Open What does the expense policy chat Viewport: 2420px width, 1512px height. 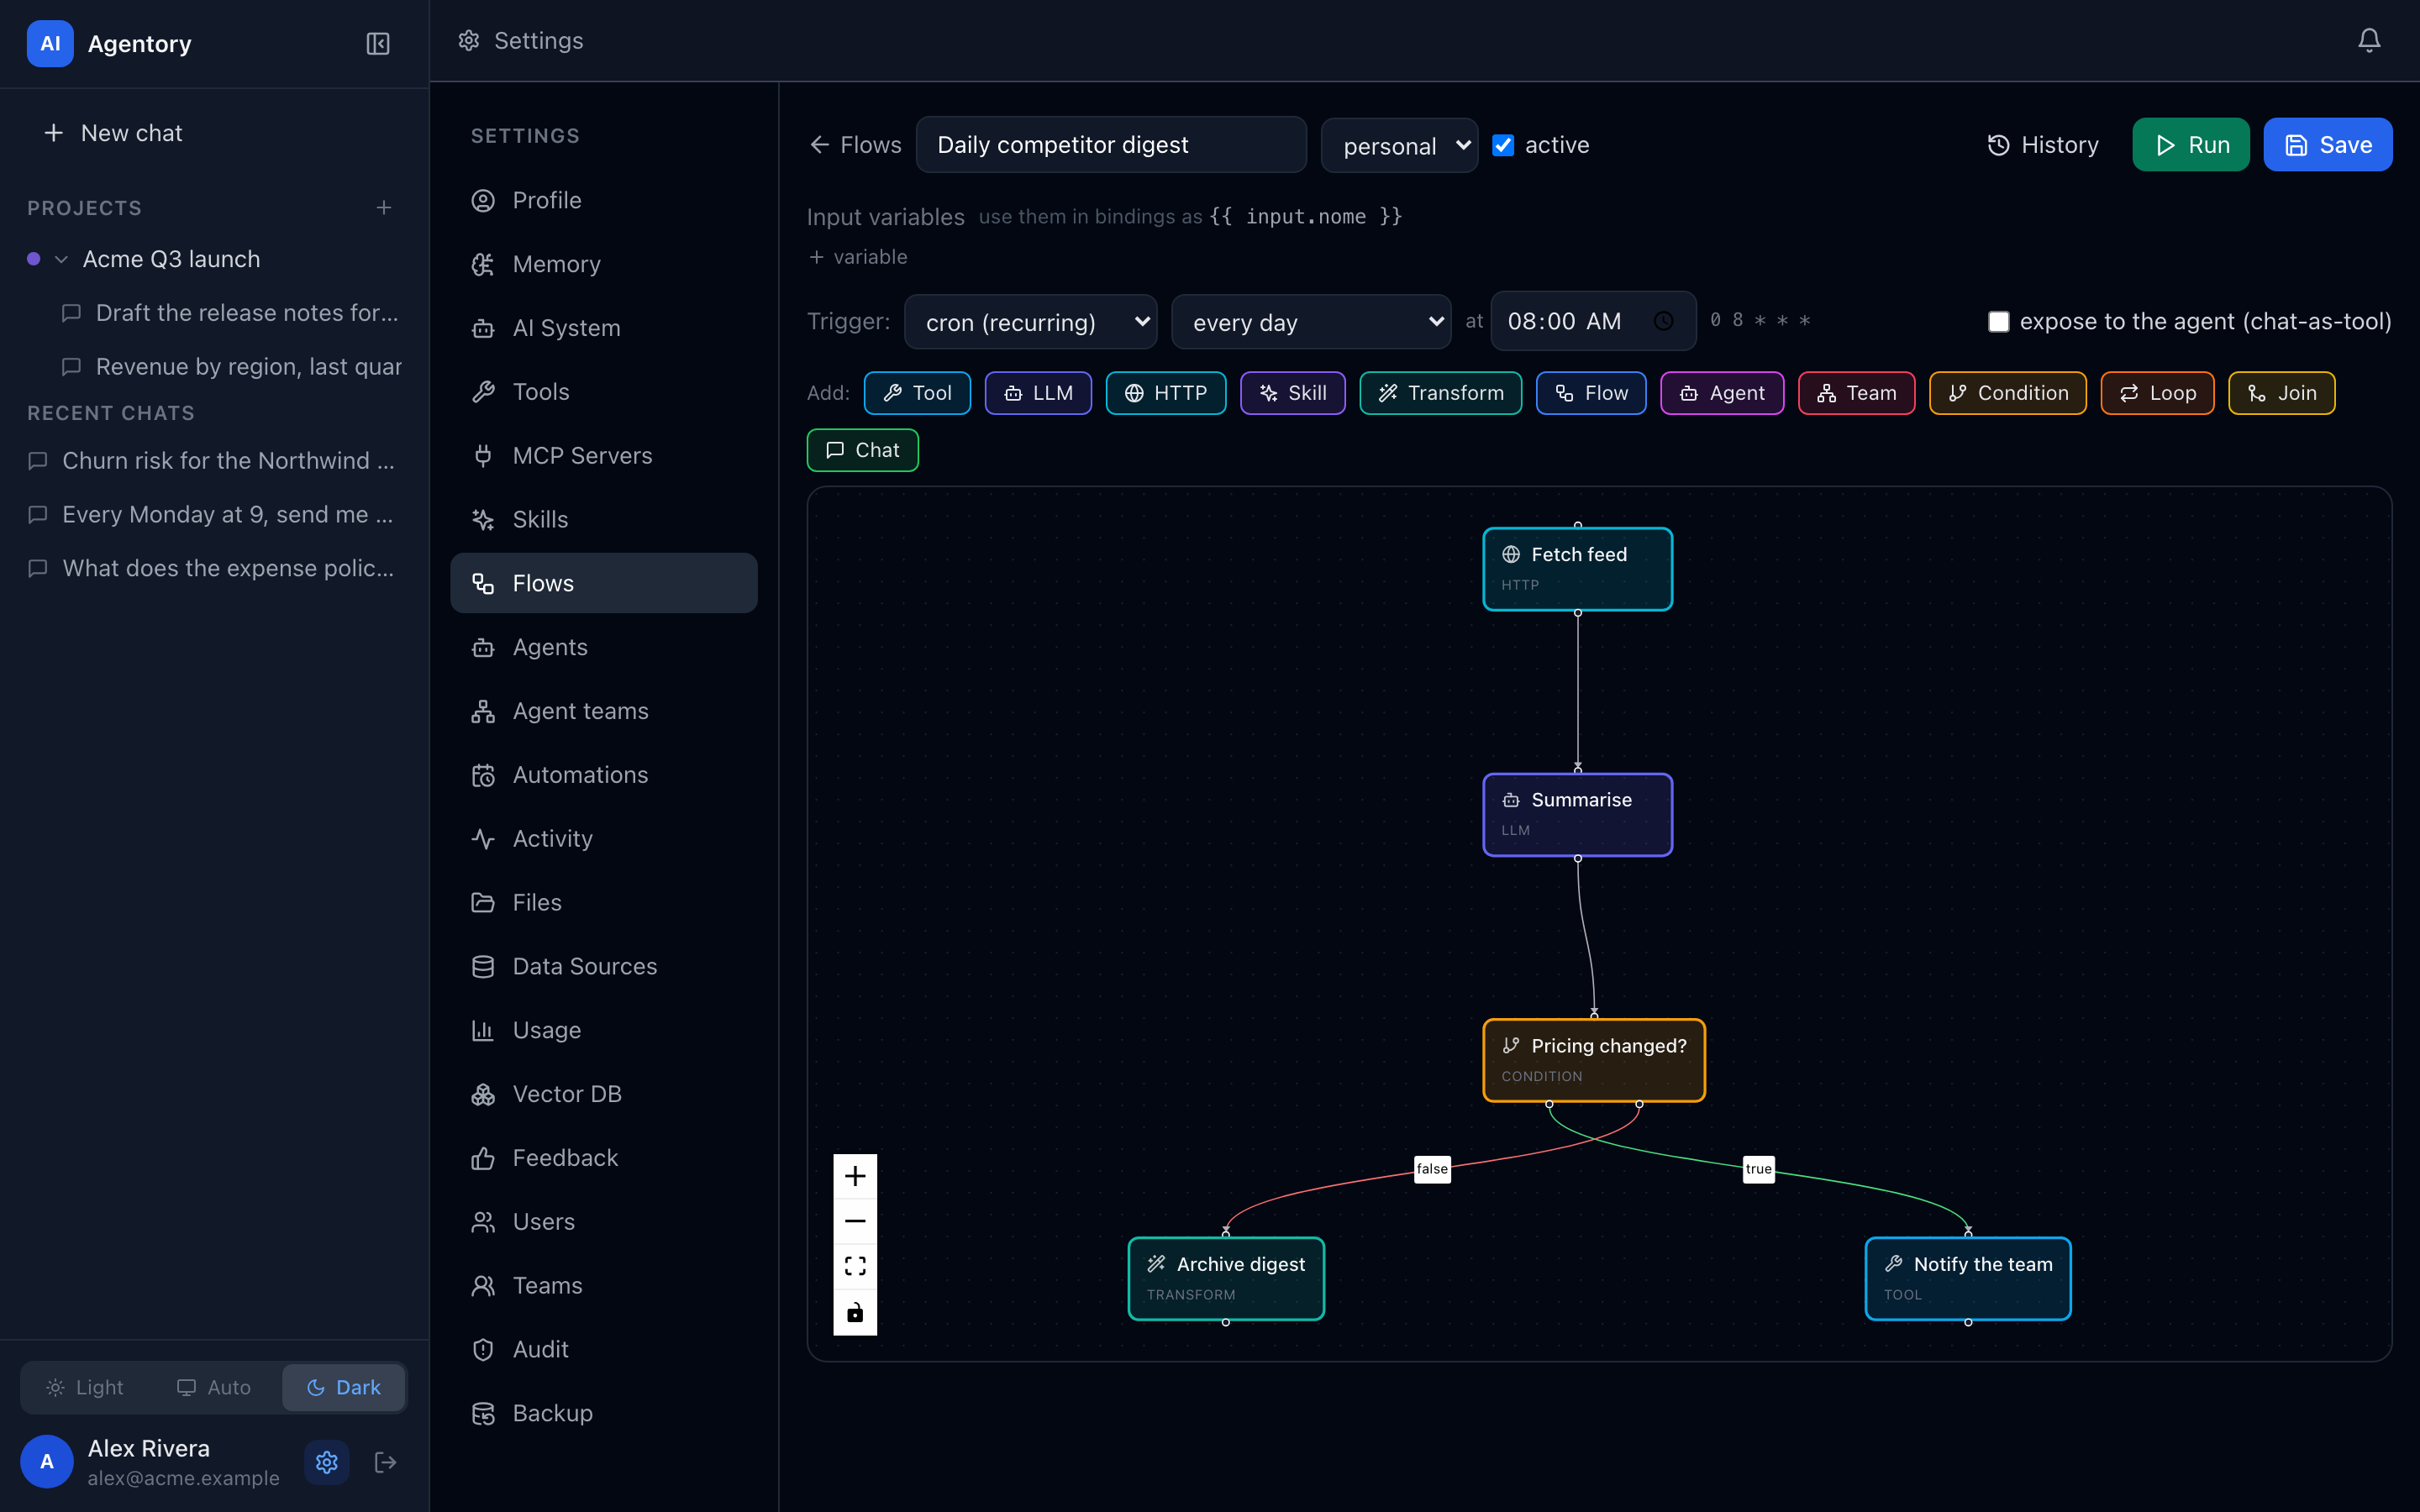point(214,568)
